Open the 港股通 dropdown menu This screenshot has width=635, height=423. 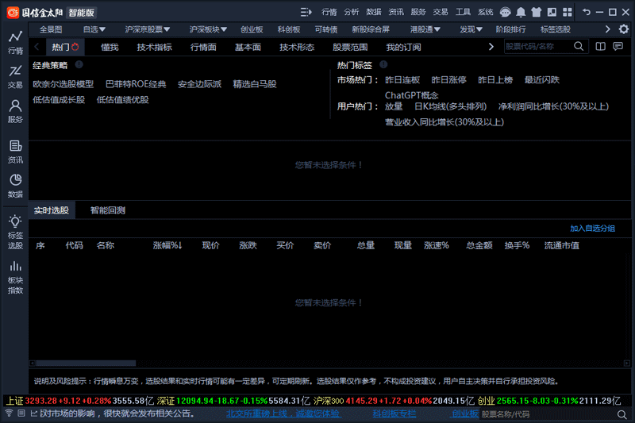[x=425, y=29]
